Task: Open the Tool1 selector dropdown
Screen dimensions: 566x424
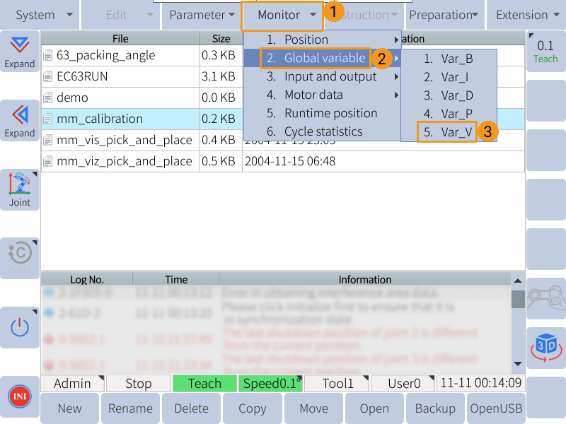Action: (337, 384)
